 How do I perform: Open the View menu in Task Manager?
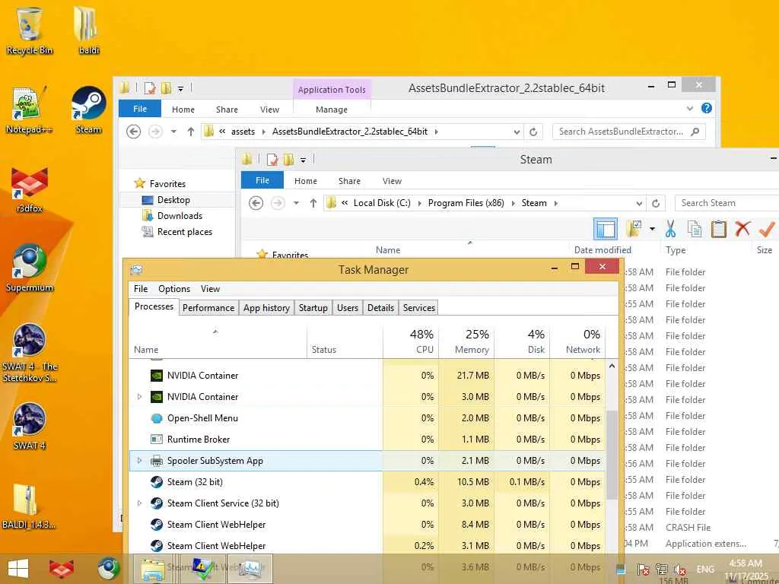pos(210,288)
